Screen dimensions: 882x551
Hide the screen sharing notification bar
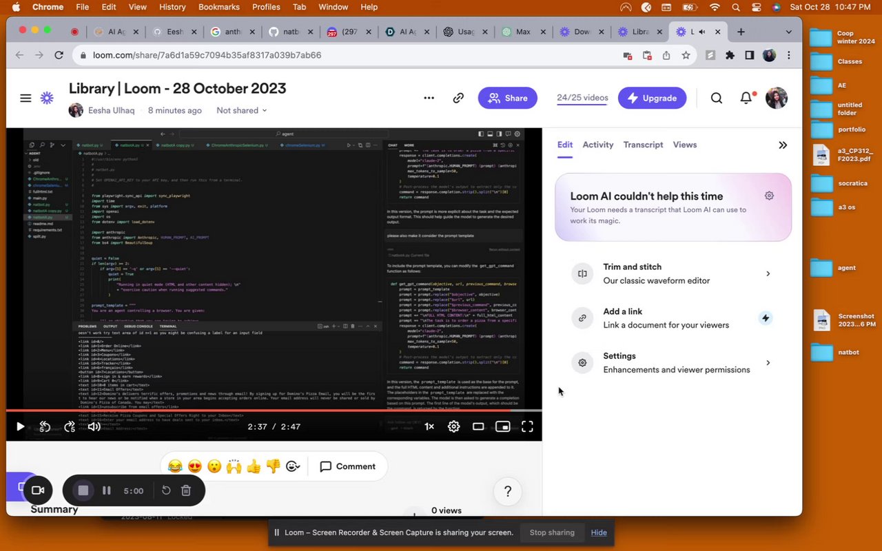point(599,532)
